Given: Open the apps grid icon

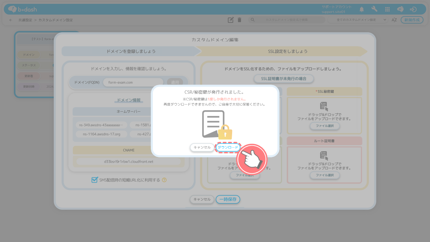Looking at the screenshot, I should point(387,9).
